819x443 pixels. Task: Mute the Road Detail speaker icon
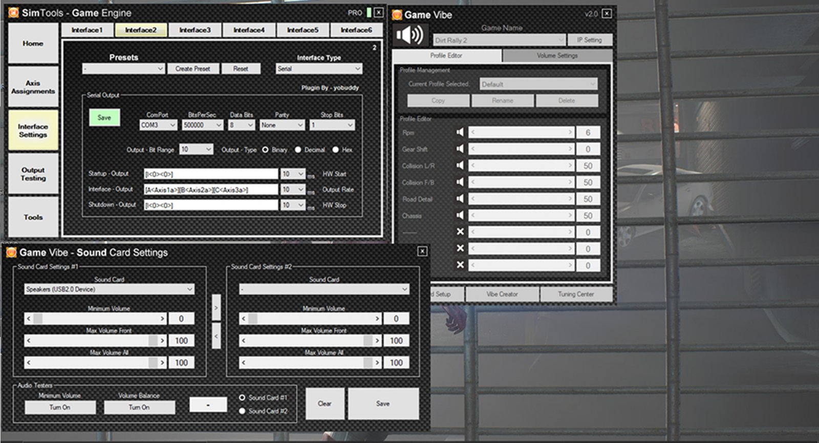coord(460,199)
